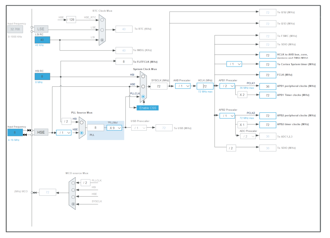This screenshot has width=330, height=238.
Task: Click the X 1 APB2 timer multiplier box
Action: (x=242, y=125)
